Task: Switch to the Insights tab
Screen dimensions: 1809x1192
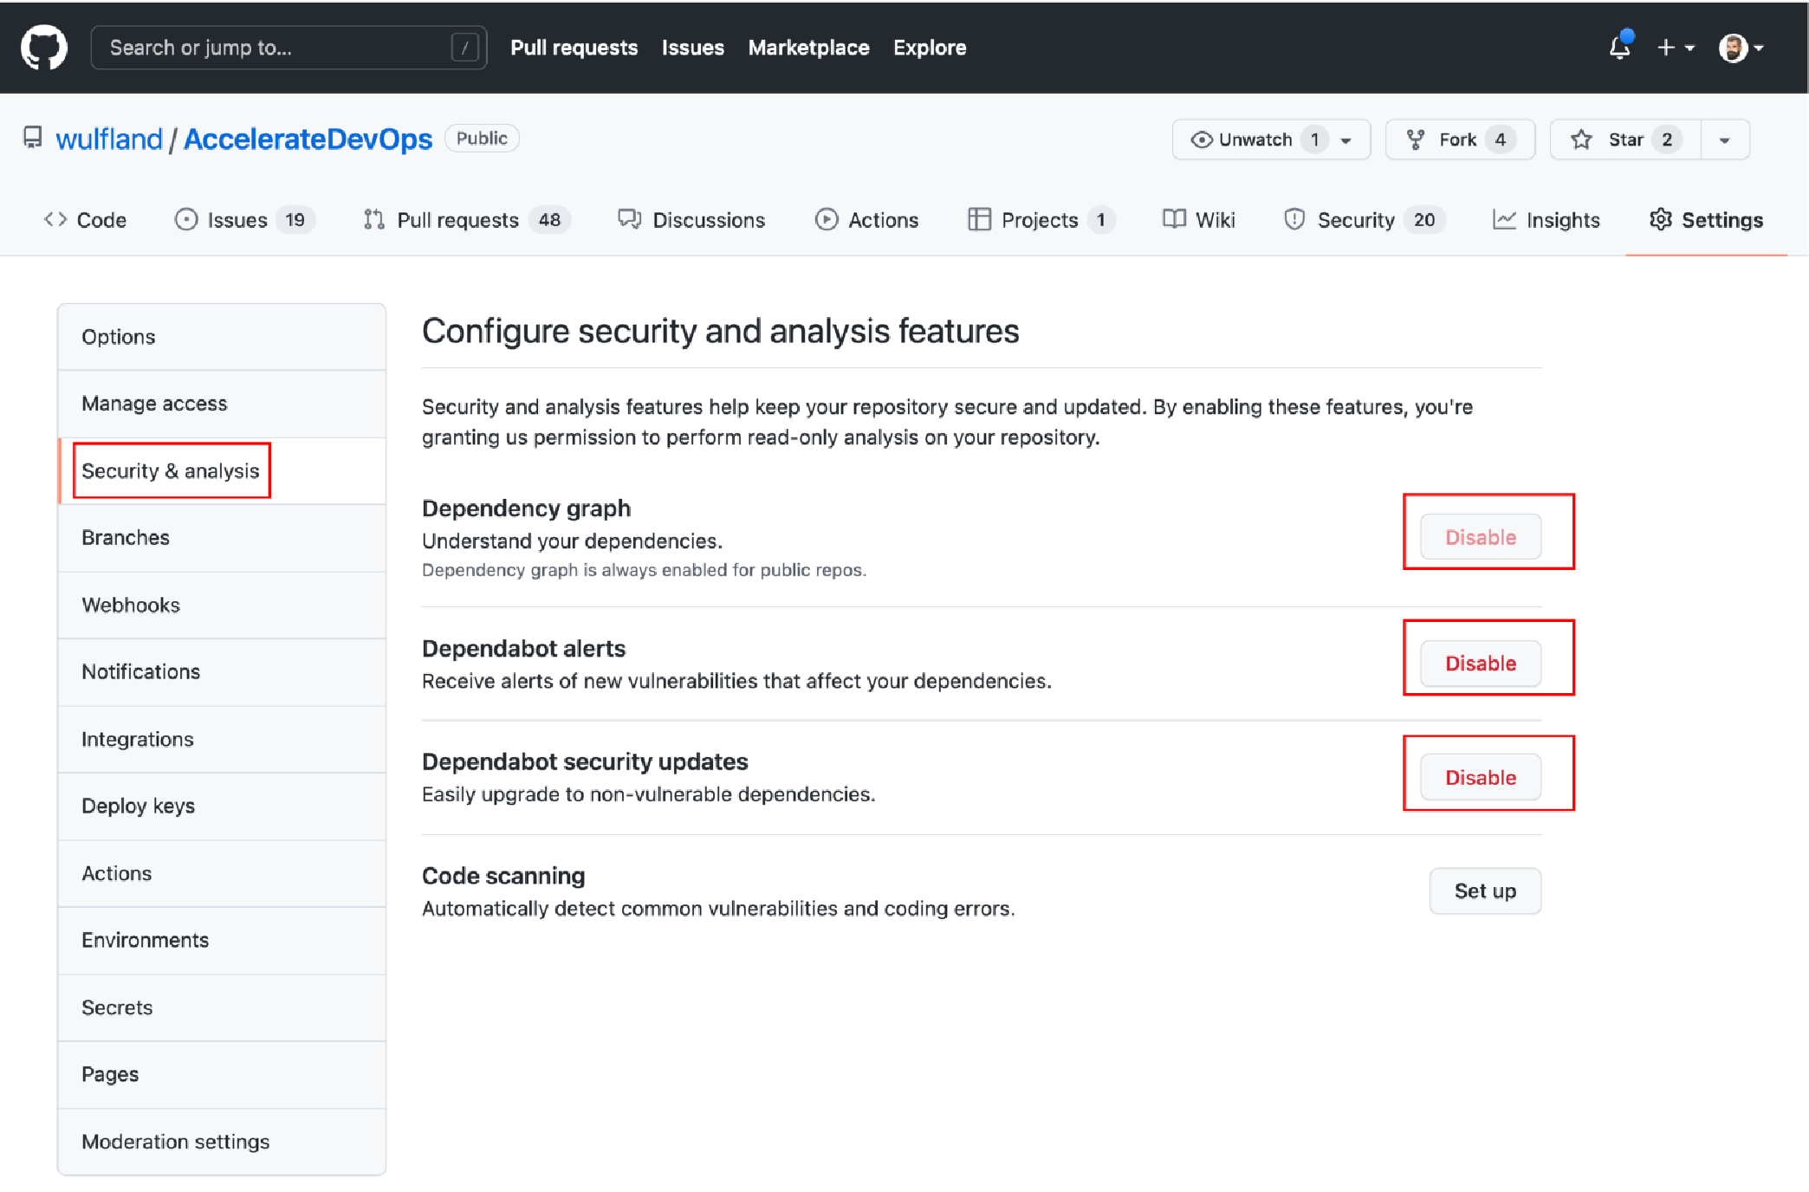Action: coord(1546,220)
